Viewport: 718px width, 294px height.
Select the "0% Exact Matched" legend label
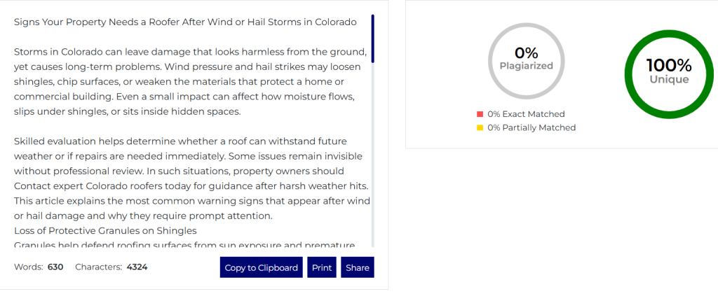point(526,114)
